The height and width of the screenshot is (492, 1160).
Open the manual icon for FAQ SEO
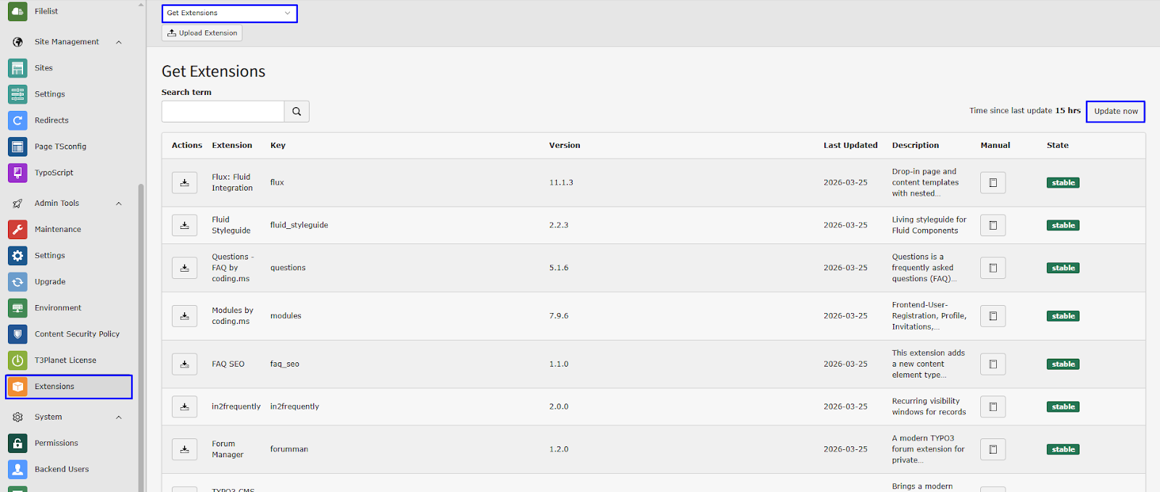993,364
